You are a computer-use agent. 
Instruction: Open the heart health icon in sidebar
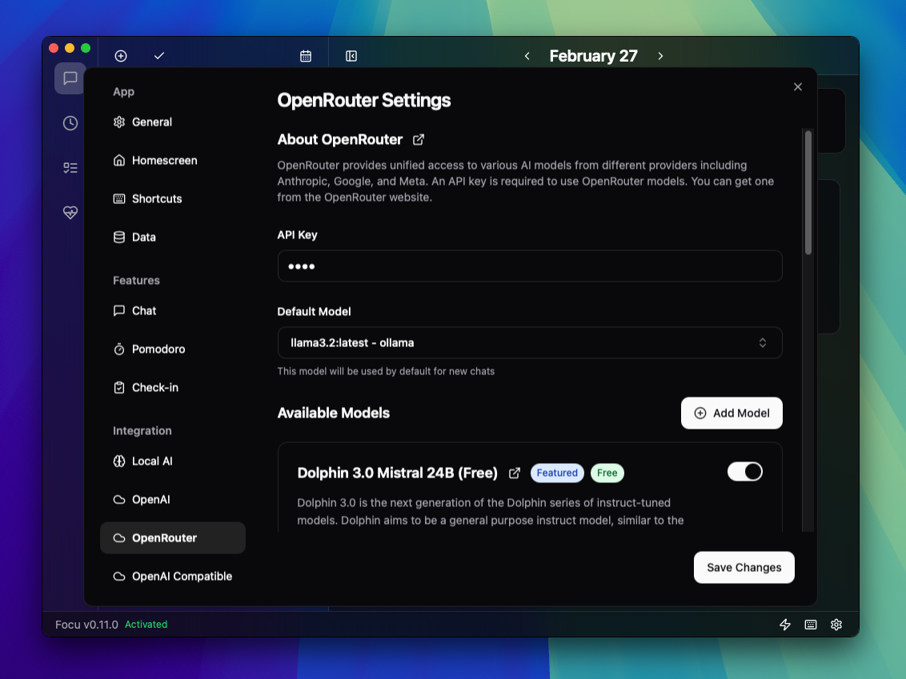[70, 213]
